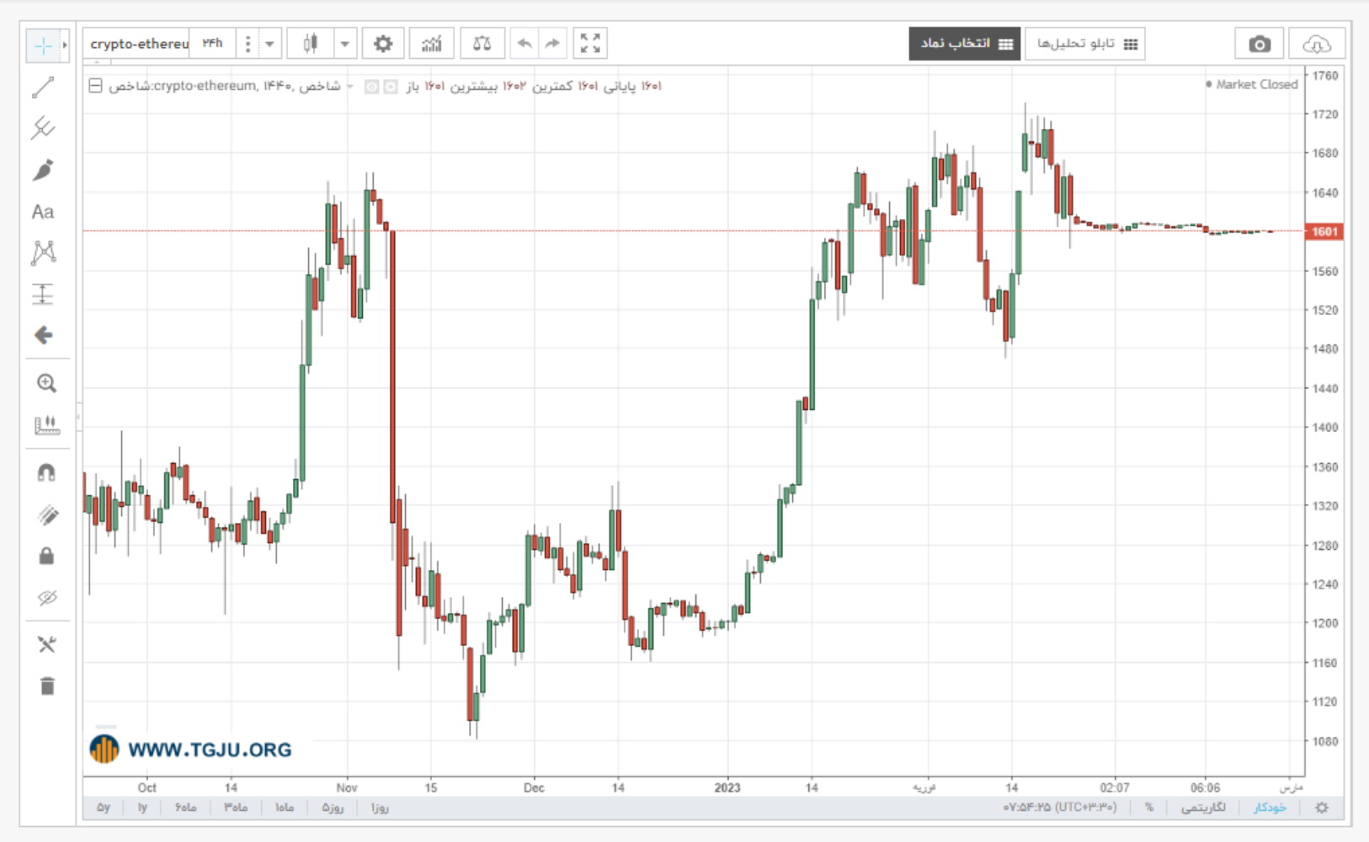Select the 1y time range

point(142,807)
